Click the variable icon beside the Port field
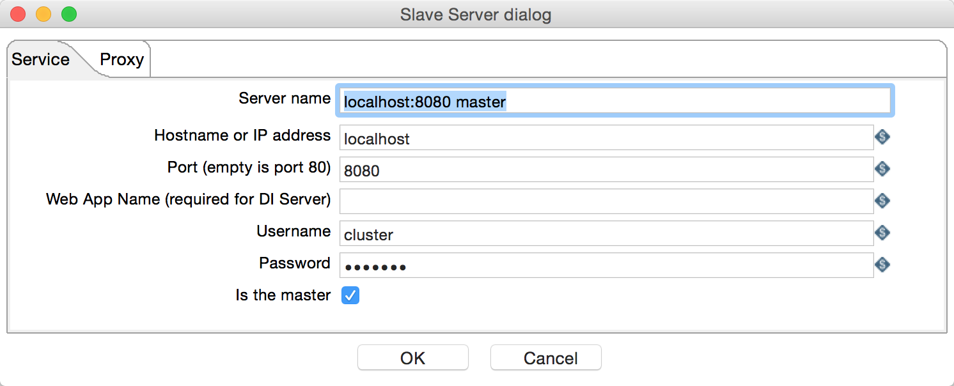Viewport: 954px width, 386px height. (x=882, y=169)
